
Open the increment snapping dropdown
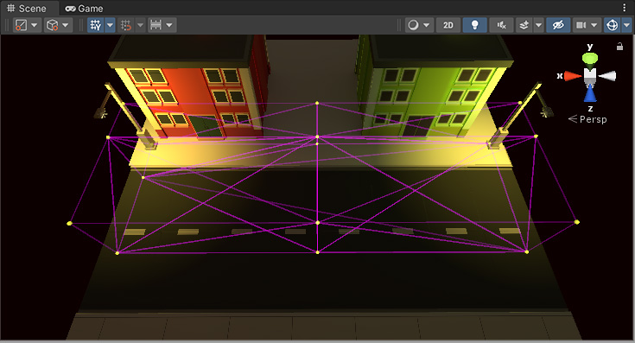pyautogui.click(x=162, y=25)
